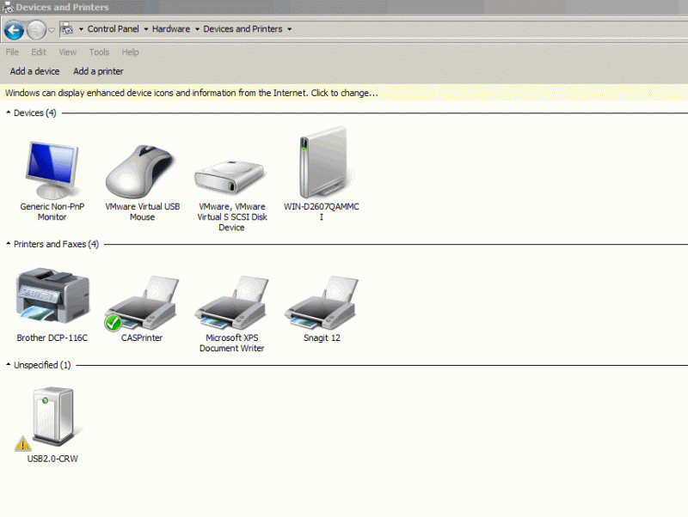Open the Generic Non-PnP Monitor device
Viewport: 688px width, 517px height.
tap(52, 167)
